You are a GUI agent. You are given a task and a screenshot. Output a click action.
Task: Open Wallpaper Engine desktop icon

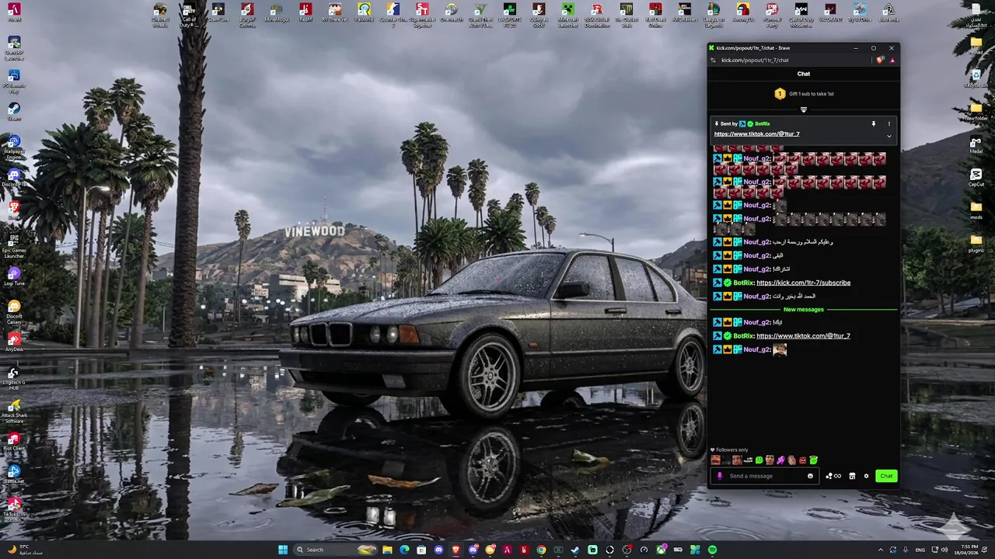tap(14, 147)
